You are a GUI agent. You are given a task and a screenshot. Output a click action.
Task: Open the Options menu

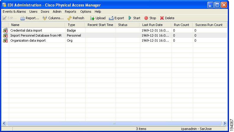click(86, 12)
